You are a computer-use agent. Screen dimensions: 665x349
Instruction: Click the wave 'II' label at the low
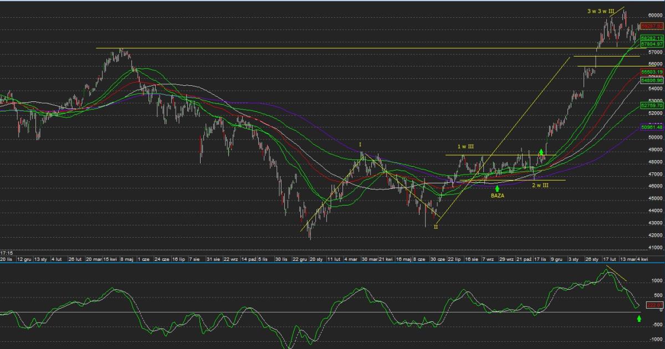coord(436,227)
